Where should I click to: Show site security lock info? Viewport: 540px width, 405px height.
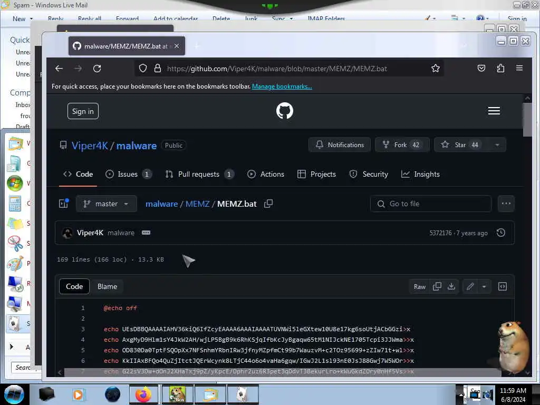point(157,68)
